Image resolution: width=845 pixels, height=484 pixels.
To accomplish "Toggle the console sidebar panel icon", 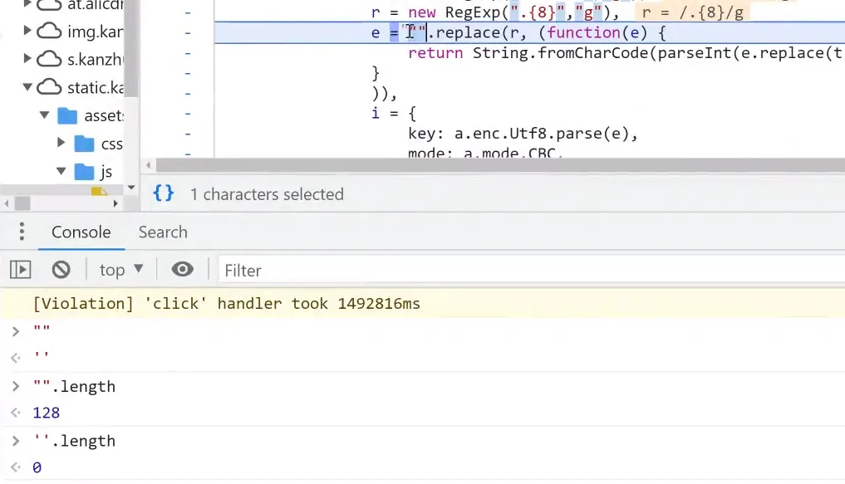I will tap(21, 269).
